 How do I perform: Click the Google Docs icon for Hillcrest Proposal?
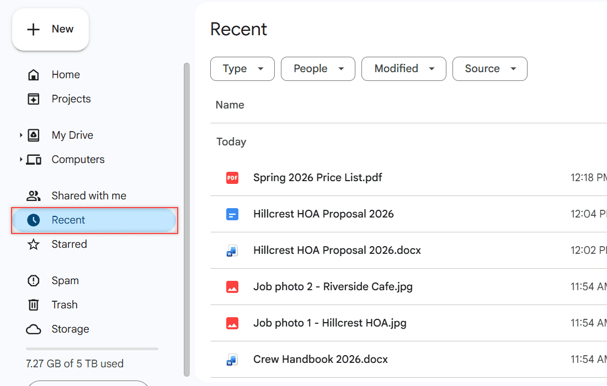coord(232,214)
